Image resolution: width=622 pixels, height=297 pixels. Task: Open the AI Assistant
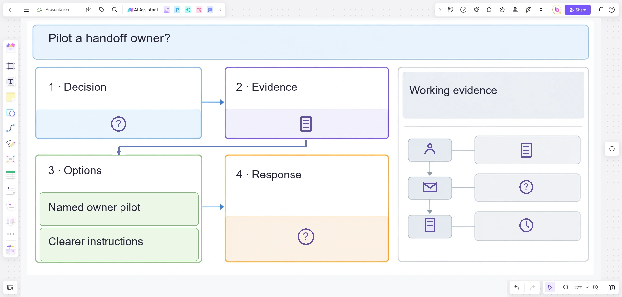click(143, 10)
